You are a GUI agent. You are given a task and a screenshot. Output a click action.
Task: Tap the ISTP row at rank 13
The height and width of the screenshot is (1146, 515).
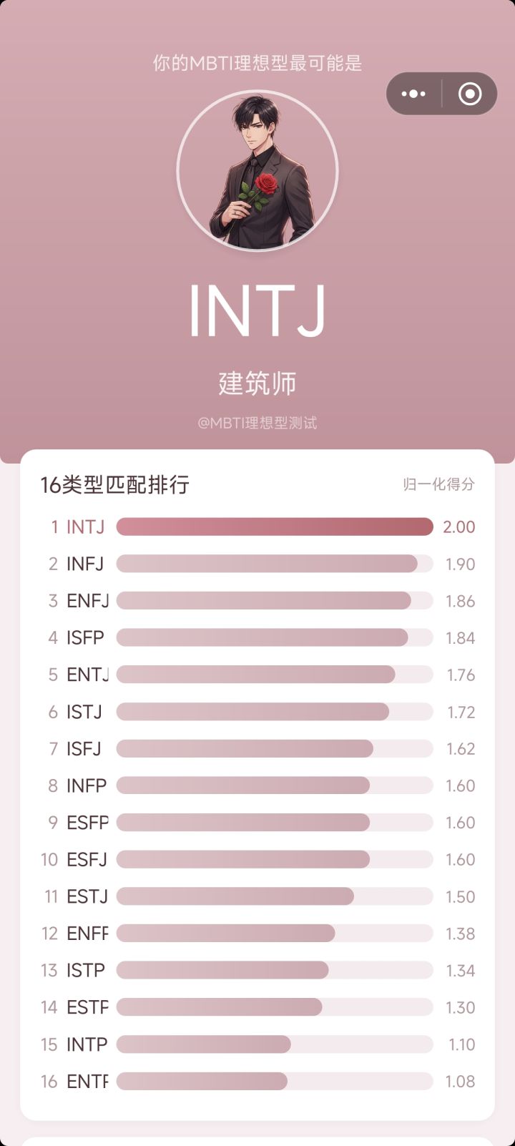[x=86, y=971]
